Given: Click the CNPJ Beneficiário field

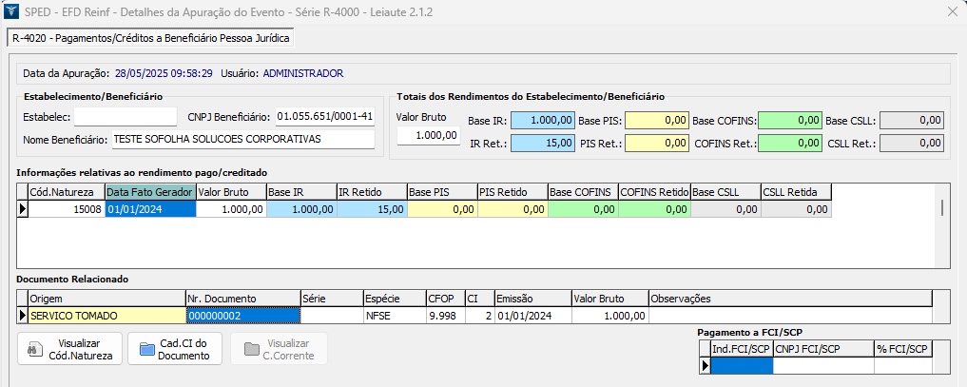Looking at the screenshot, I should (325, 117).
